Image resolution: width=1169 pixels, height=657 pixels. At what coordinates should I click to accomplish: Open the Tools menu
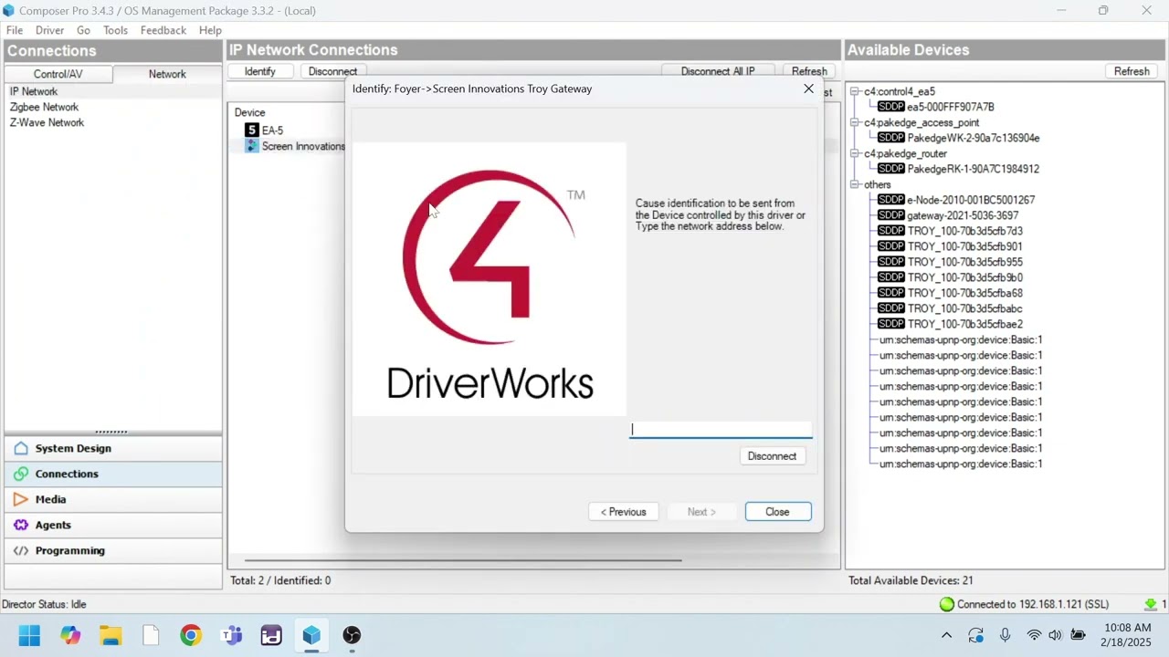[115, 30]
